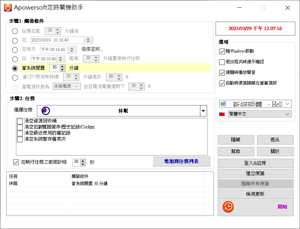The image size is (300, 229).
Task: Click the 增加到任務列表 button
Action: point(182,161)
